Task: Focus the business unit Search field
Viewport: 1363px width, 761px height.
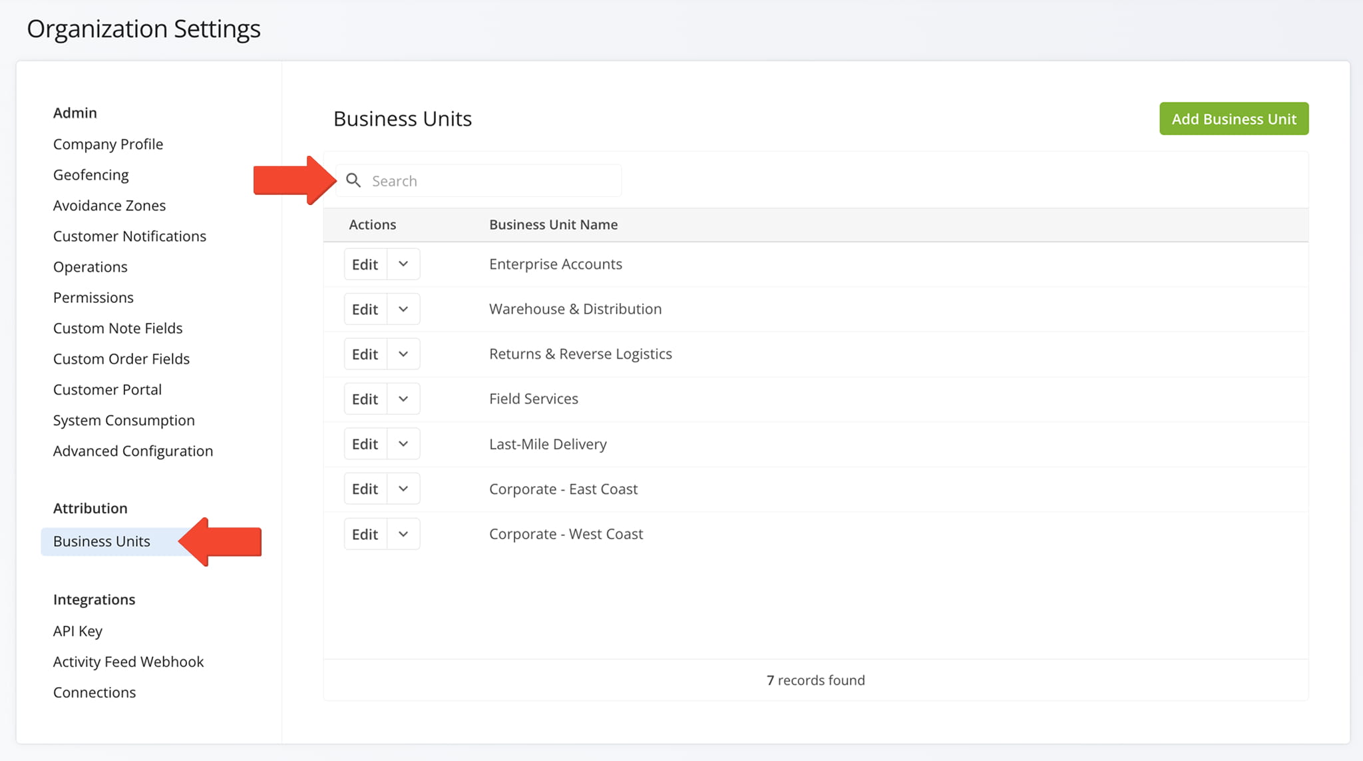Action: [492, 180]
